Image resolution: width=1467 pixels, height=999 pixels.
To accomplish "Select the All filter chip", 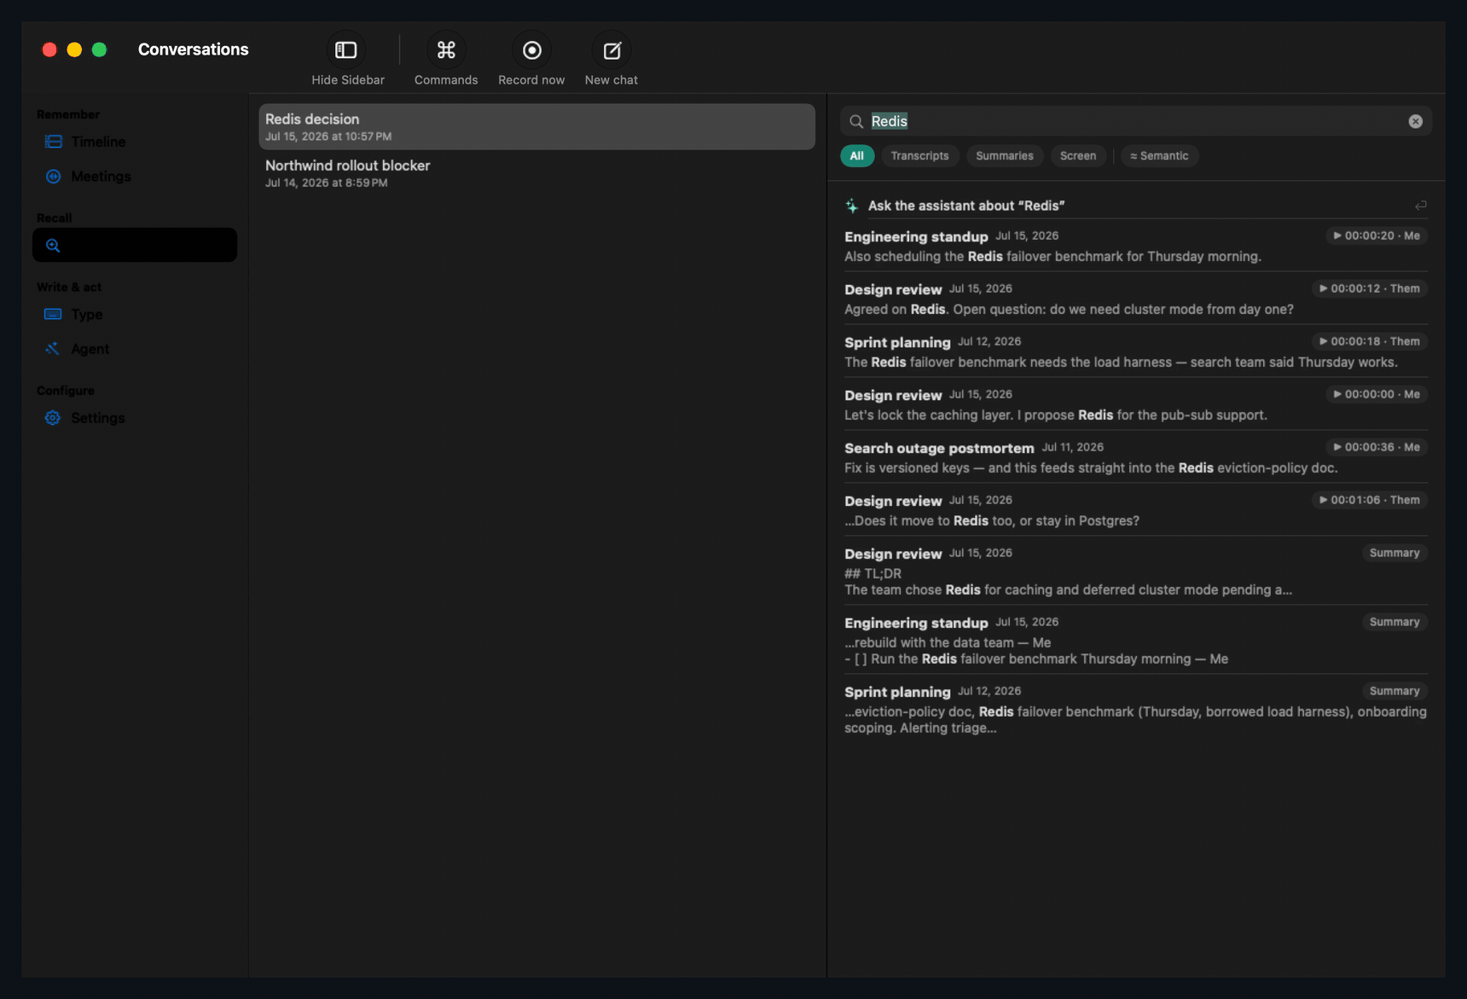I will [x=857, y=156].
